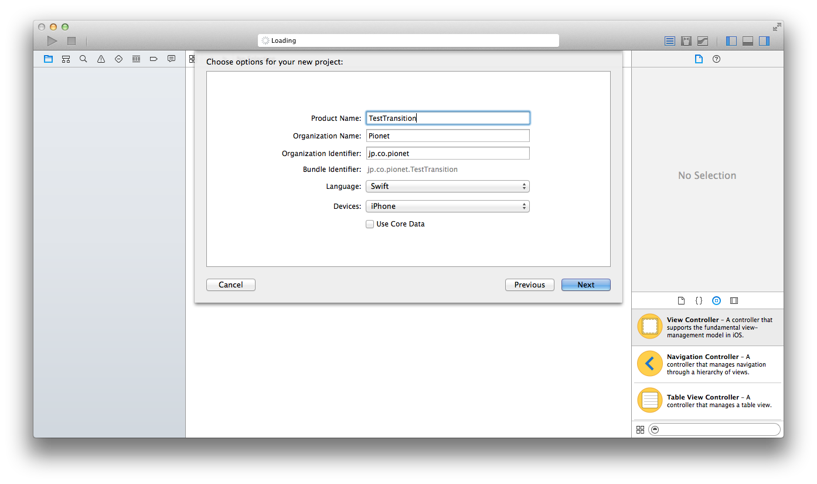Open the Project navigator folder icon
Viewport: 817px width, 484px height.
48,59
